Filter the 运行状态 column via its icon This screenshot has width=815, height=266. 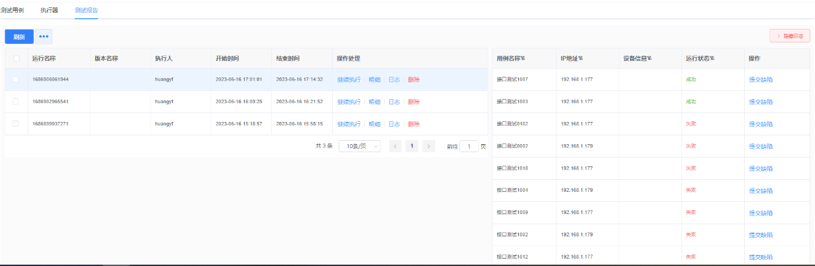pyautogui.click(x=712, y=59)
